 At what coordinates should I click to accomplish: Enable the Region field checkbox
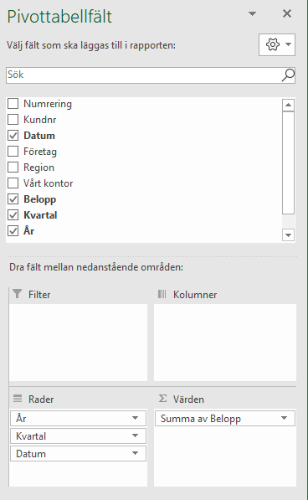pos(13,168)
